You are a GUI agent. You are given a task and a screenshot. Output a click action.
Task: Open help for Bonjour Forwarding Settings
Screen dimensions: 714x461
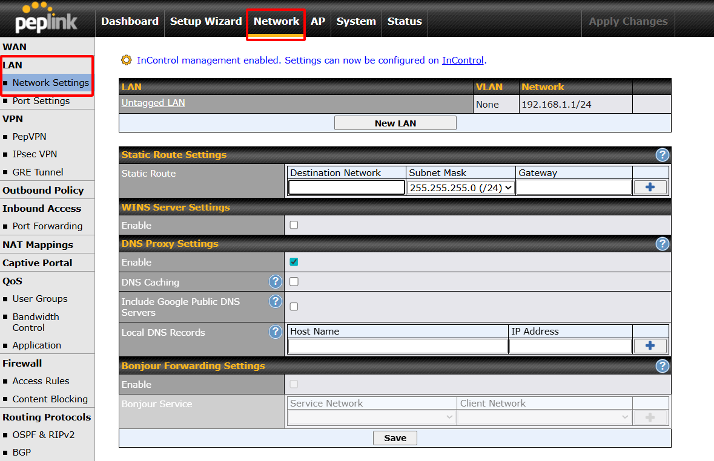663,366
